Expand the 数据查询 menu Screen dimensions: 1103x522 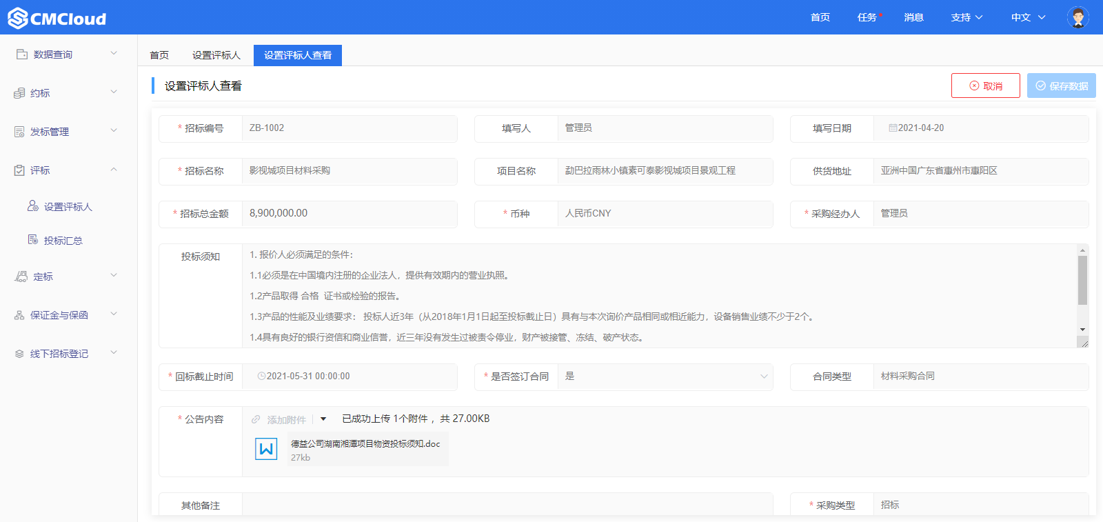114,53
